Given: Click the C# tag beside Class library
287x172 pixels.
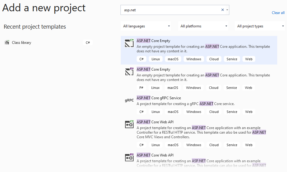Looking at the screenshot, I should click(88, 42).
